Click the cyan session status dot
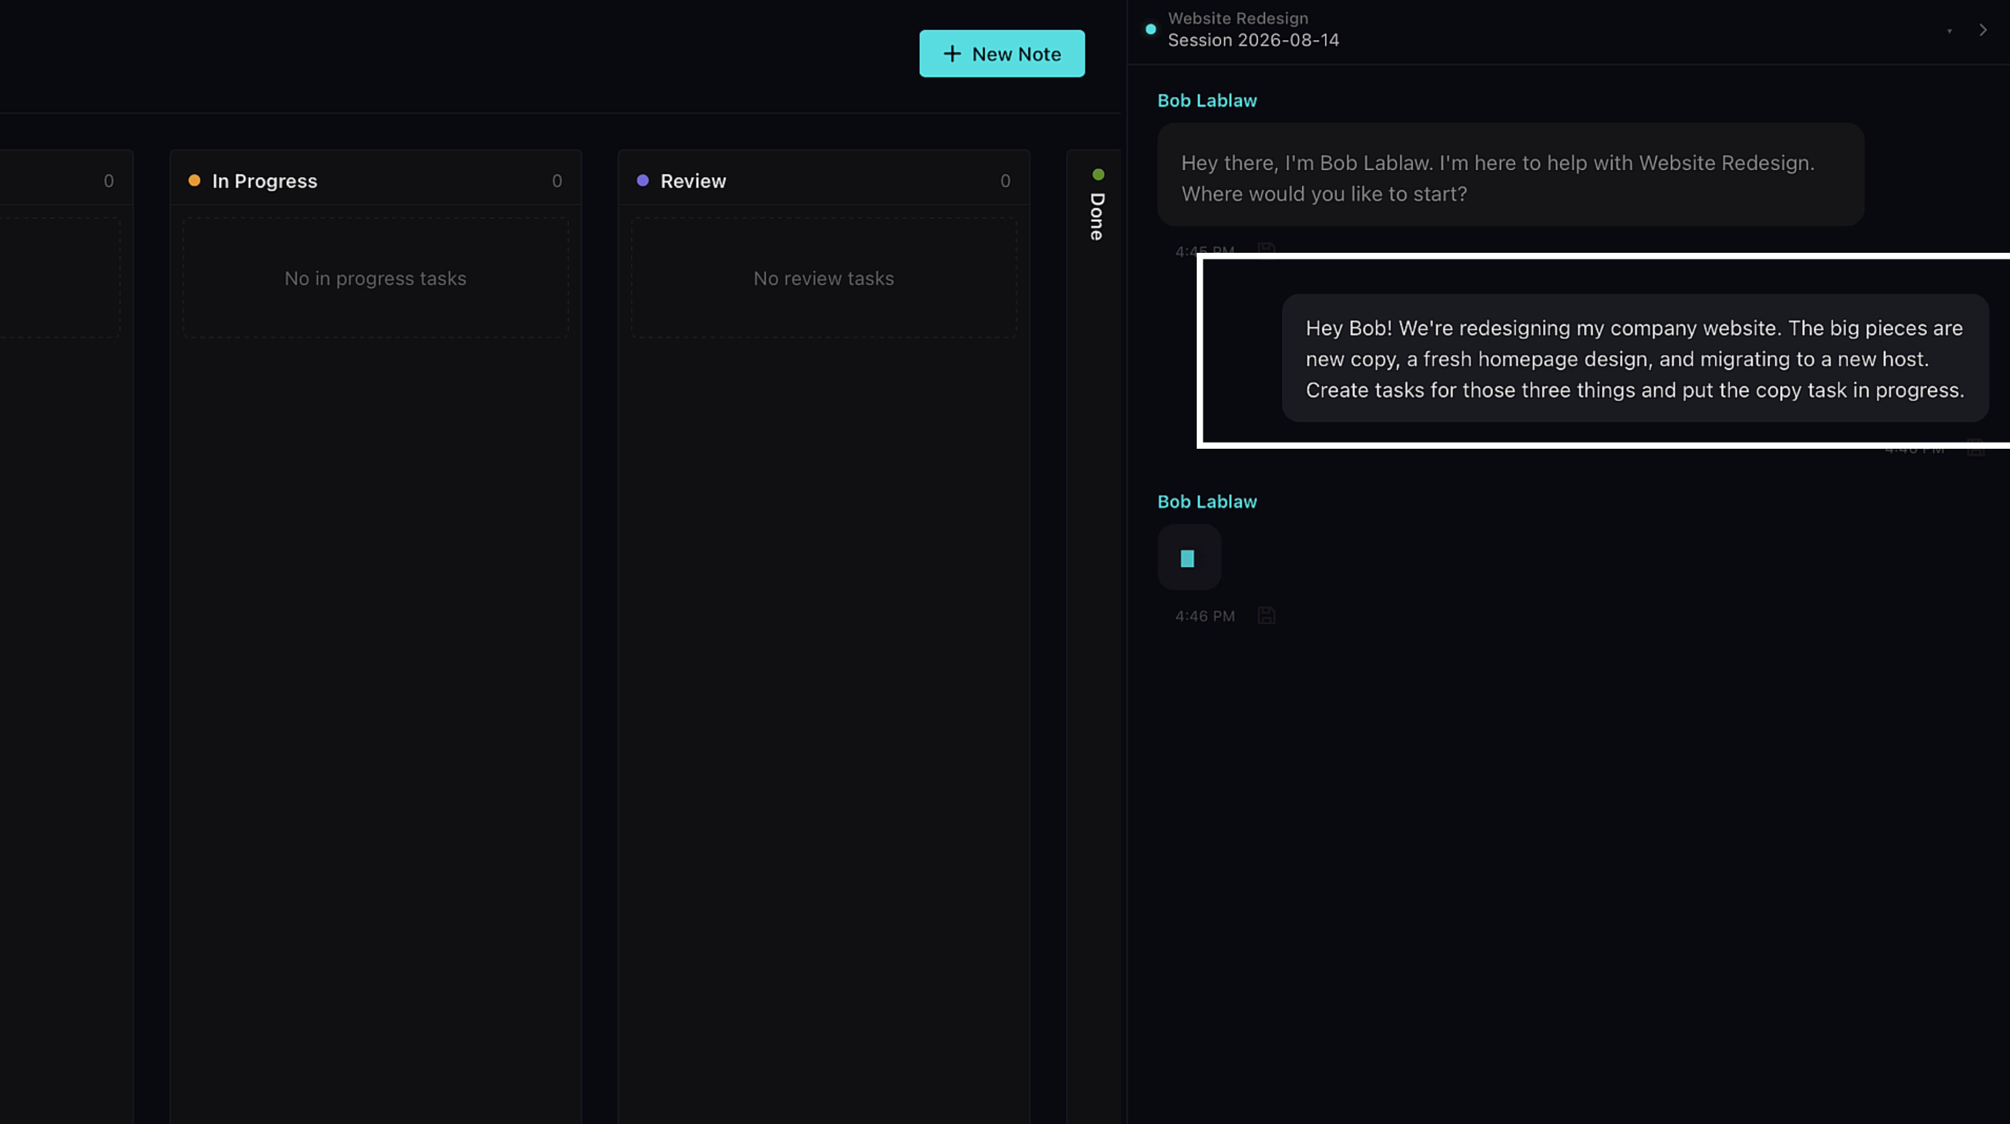 click(1150, 29)
